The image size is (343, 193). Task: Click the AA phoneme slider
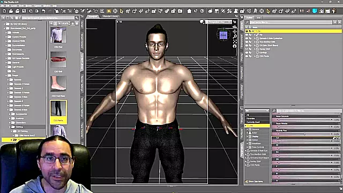305,141
